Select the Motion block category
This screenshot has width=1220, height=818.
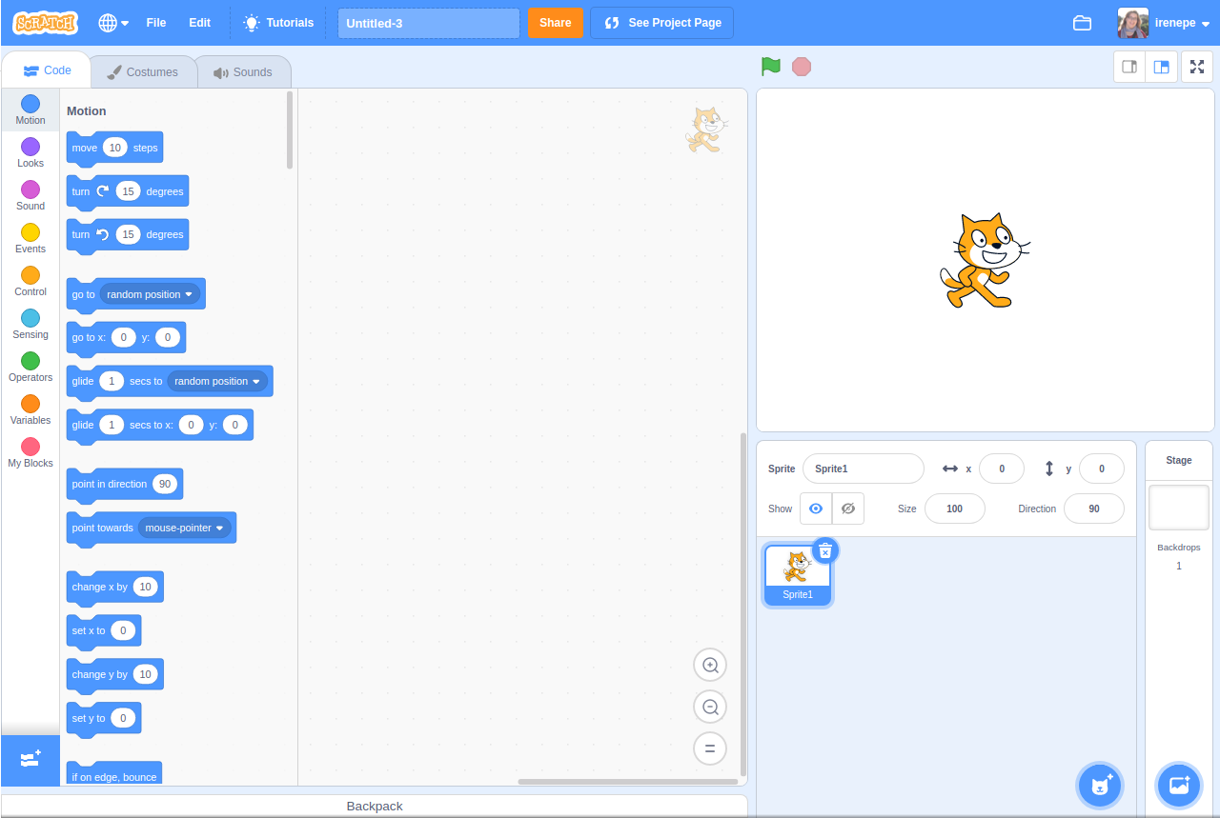coord(30,110)
